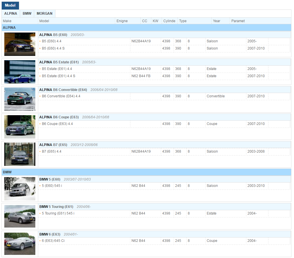294x258 pixels.
Task: Click the Type column header
Action: tap(183, 21)
